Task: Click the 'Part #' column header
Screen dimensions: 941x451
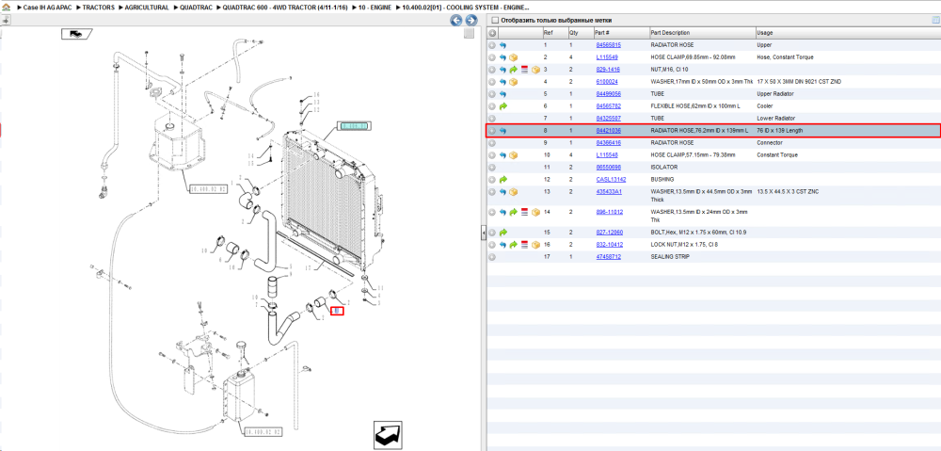Action: click(x=620, y=33)
